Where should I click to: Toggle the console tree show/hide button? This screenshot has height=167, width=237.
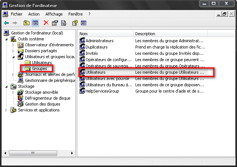35,23
